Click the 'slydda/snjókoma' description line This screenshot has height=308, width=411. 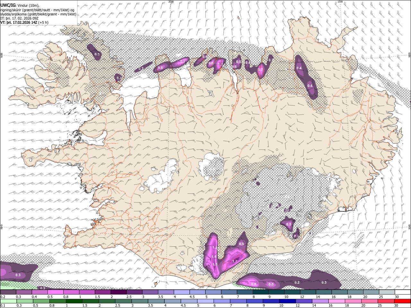click(38, 14)
